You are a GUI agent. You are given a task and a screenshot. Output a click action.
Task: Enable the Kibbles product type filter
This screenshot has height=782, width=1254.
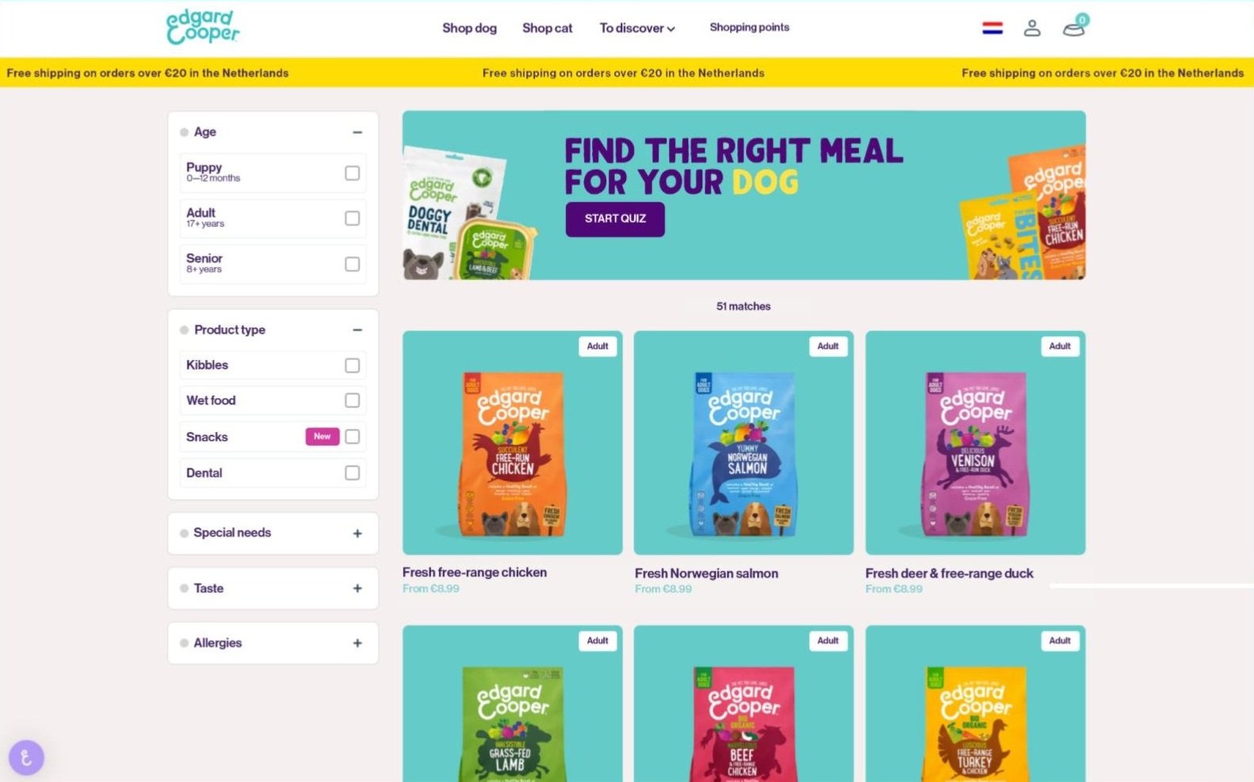pyautogui.click(x=352, y=366)
